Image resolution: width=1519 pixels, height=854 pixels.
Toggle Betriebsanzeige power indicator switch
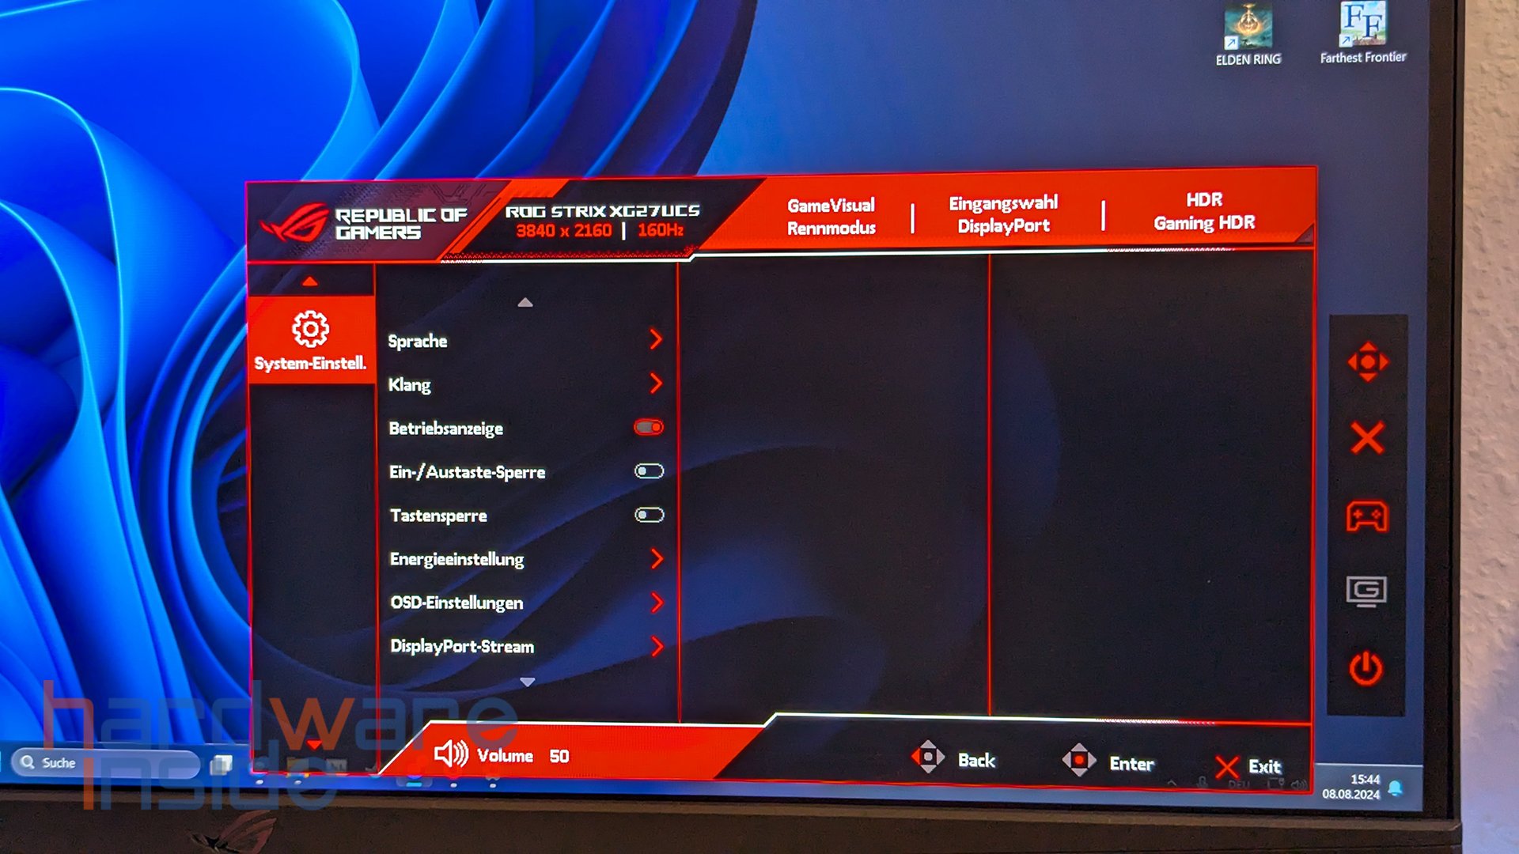(649, 426)
